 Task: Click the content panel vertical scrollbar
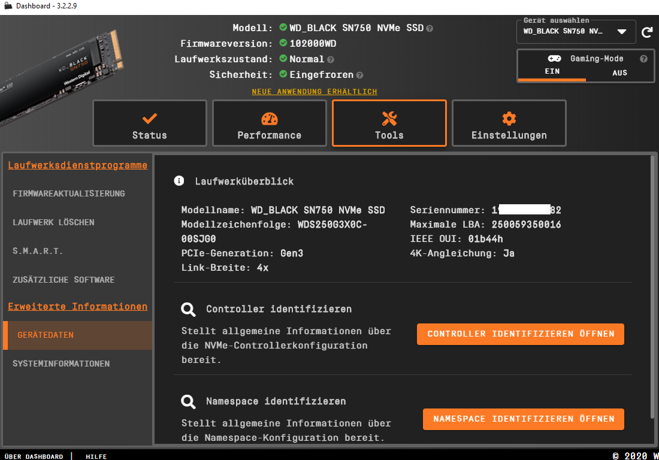click(x=652, y=286)
